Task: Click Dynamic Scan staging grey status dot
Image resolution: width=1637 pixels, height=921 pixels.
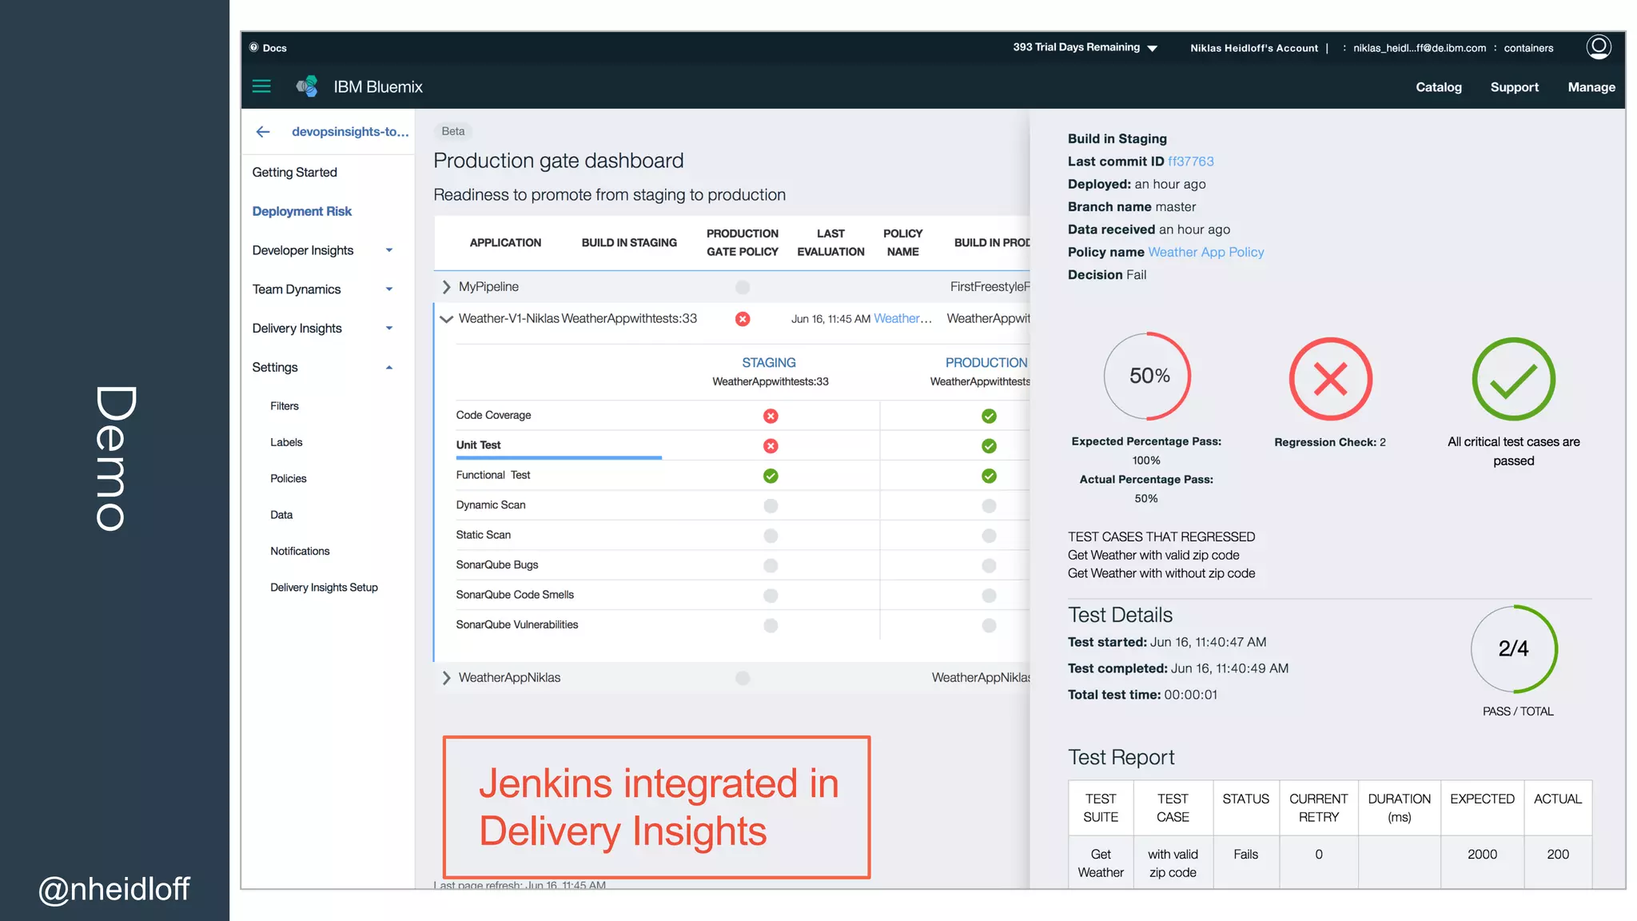Action: (x=771, y=505)
